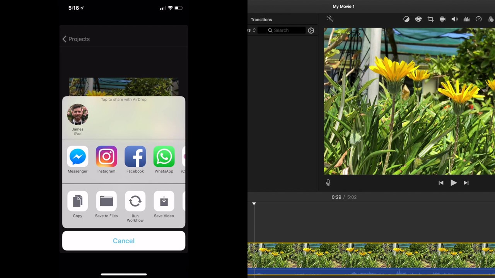Share to Messenger
This screenshot has width=495, height=278.
point(77,160)
